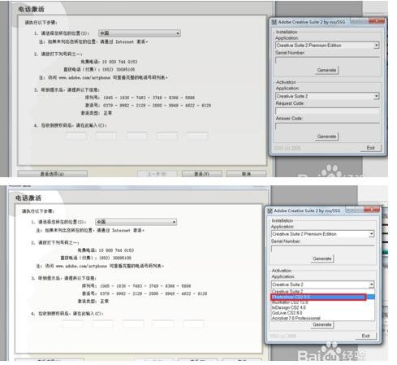The image size is (397, 365).
Task: Click the 上一步(B) button in upper dialog
Action: 158,174
